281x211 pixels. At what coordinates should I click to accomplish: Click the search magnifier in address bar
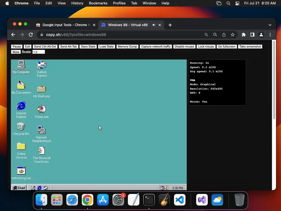pos(206,35)
